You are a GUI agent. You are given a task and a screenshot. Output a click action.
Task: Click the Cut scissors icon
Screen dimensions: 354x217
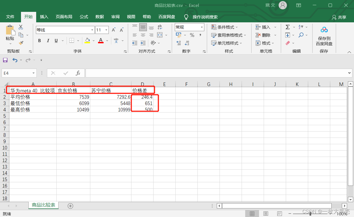(21, 27)
